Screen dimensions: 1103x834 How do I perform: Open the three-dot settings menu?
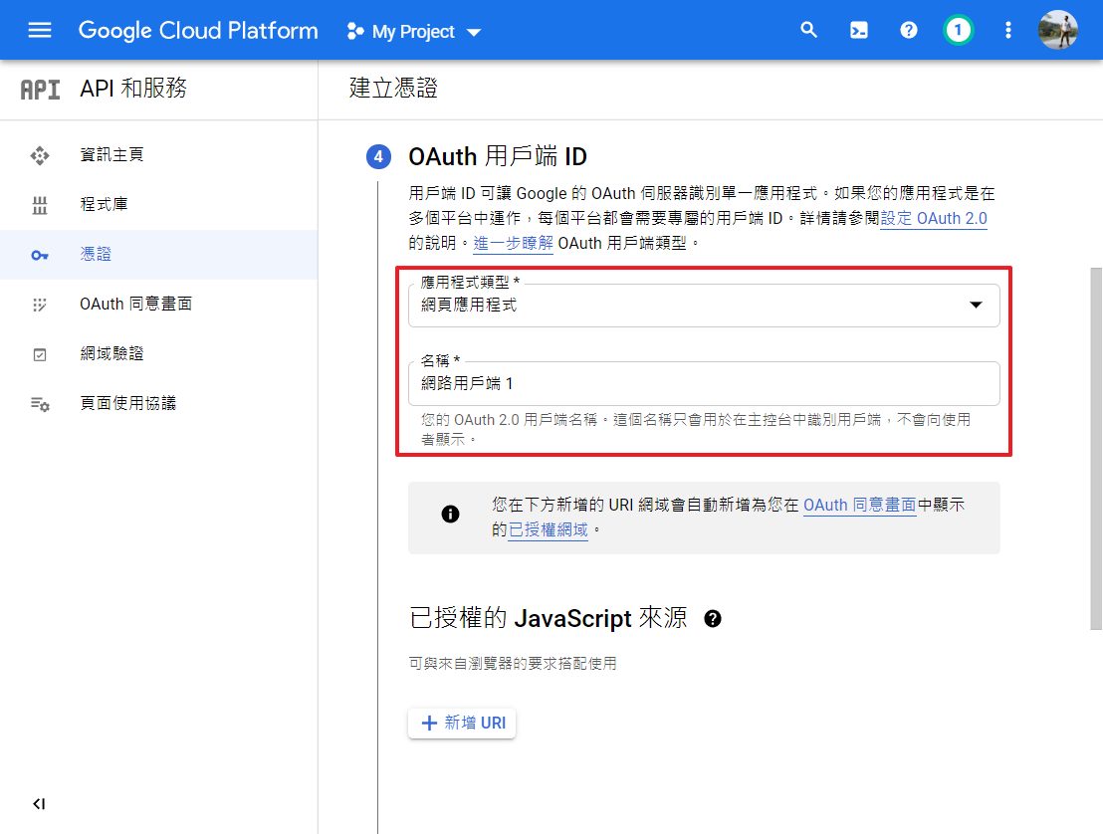tap(1008, 30)
